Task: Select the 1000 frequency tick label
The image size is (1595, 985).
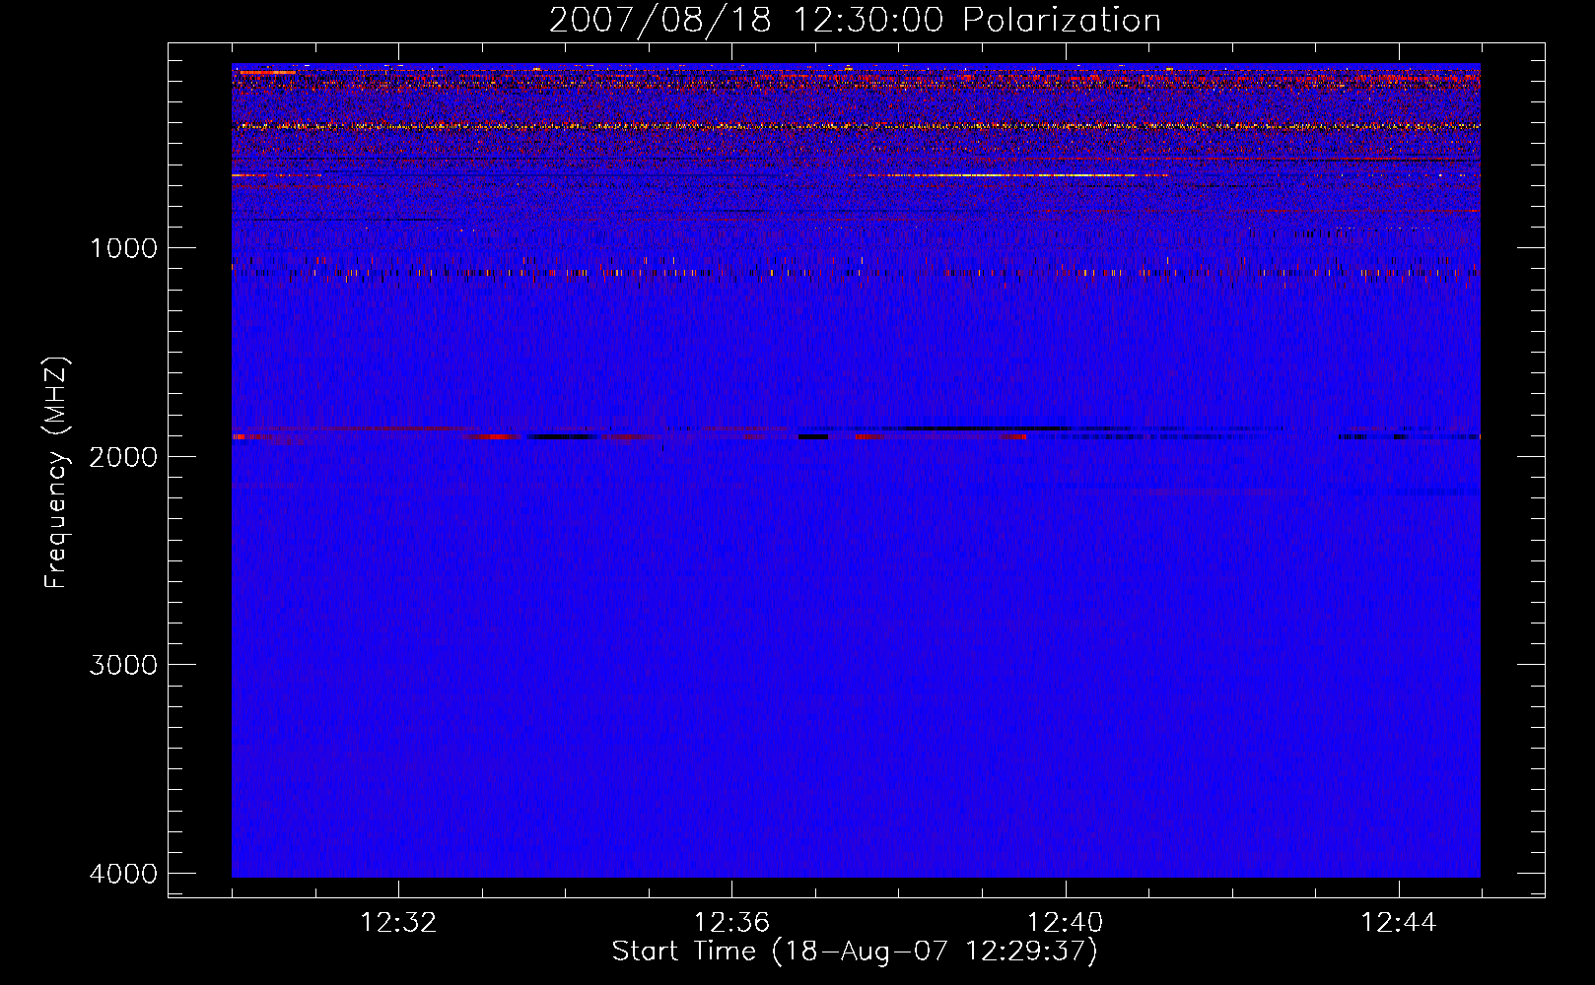Action: (123, 248)
